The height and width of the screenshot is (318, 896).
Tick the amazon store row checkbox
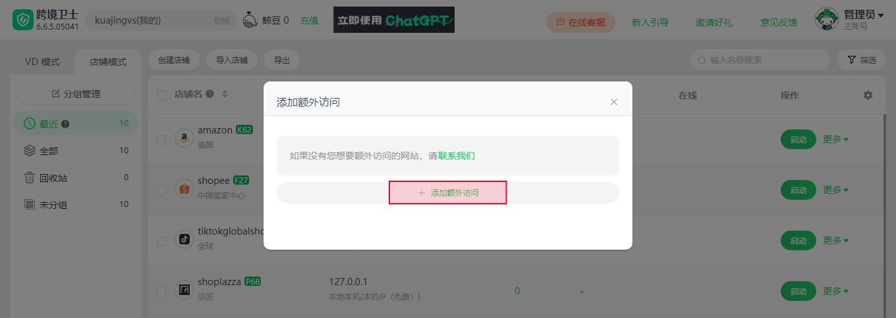161,139
